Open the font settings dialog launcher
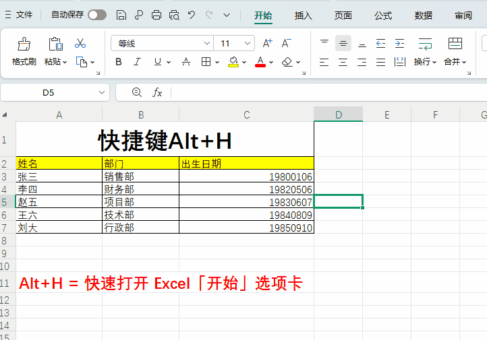The image size is (487, 340). (x=304, y=73)
